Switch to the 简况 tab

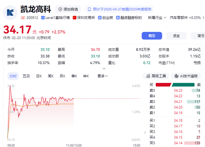pyautogui.click(x=198, y=36)
